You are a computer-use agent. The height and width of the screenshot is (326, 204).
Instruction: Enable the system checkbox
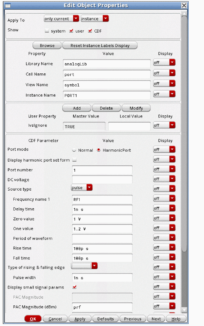pyautogui.click(x=47, y=31)
